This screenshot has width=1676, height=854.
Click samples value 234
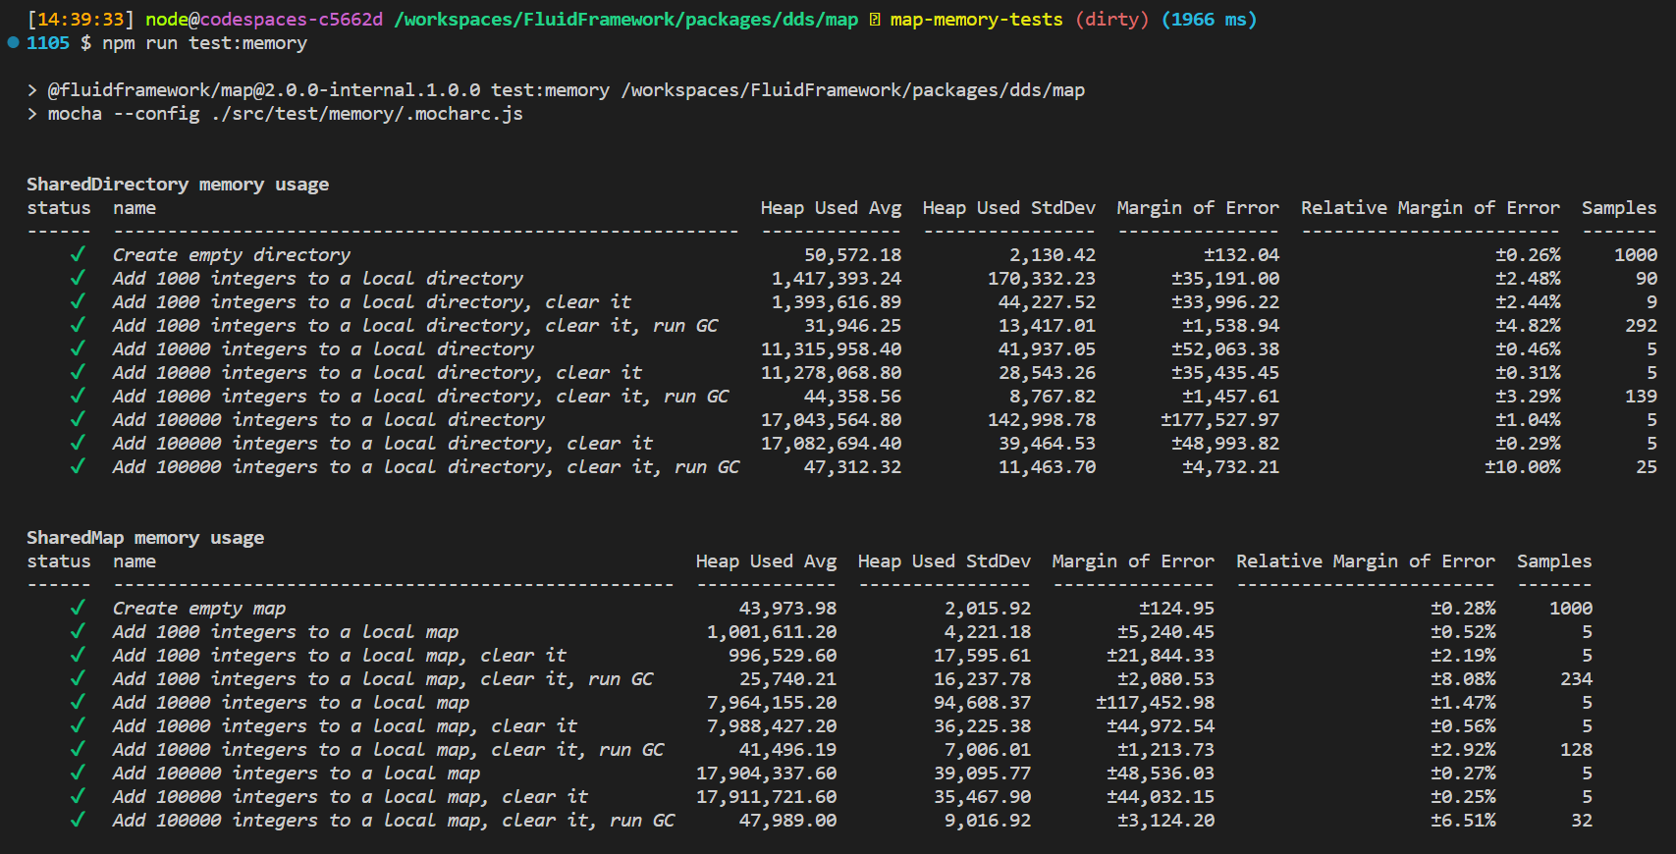click(1576, 679)
